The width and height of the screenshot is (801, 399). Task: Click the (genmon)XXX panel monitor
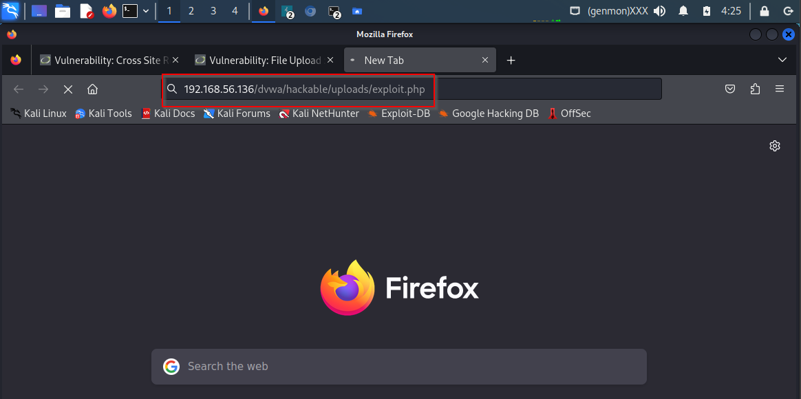click(x=617, y=11)
